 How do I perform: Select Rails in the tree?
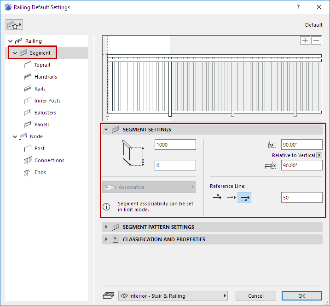pyautogui.click(x=40, y=89)
